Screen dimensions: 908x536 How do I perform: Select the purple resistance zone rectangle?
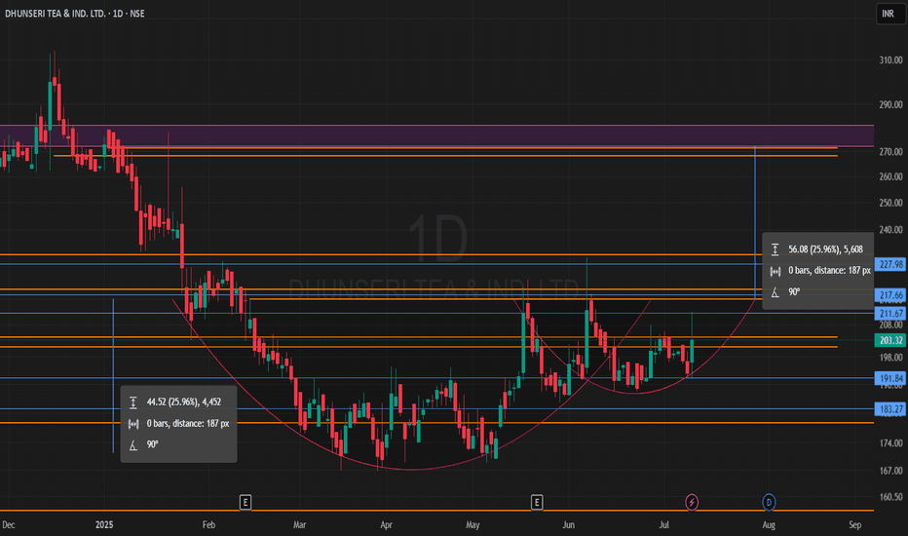436,135
